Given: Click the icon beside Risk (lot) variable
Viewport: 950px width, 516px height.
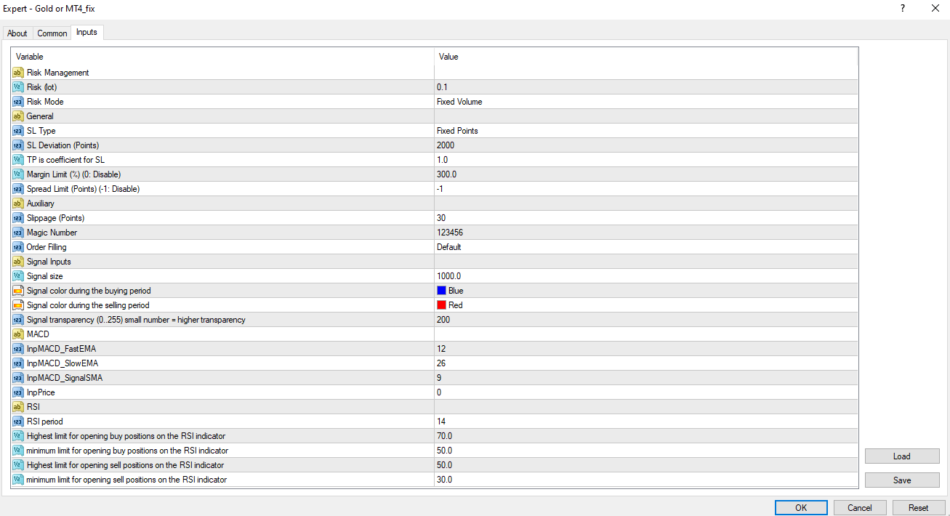Looking at the screenshot, I should [x=18, y=87].
